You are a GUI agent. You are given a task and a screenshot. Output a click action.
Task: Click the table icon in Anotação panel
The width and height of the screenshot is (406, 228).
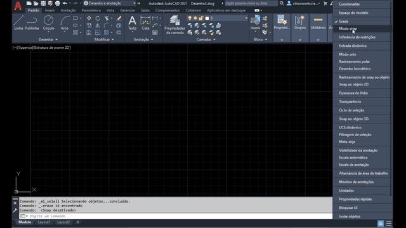(155, 32)
